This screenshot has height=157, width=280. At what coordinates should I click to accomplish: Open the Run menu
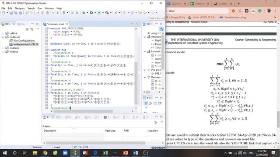pos(40,8)
